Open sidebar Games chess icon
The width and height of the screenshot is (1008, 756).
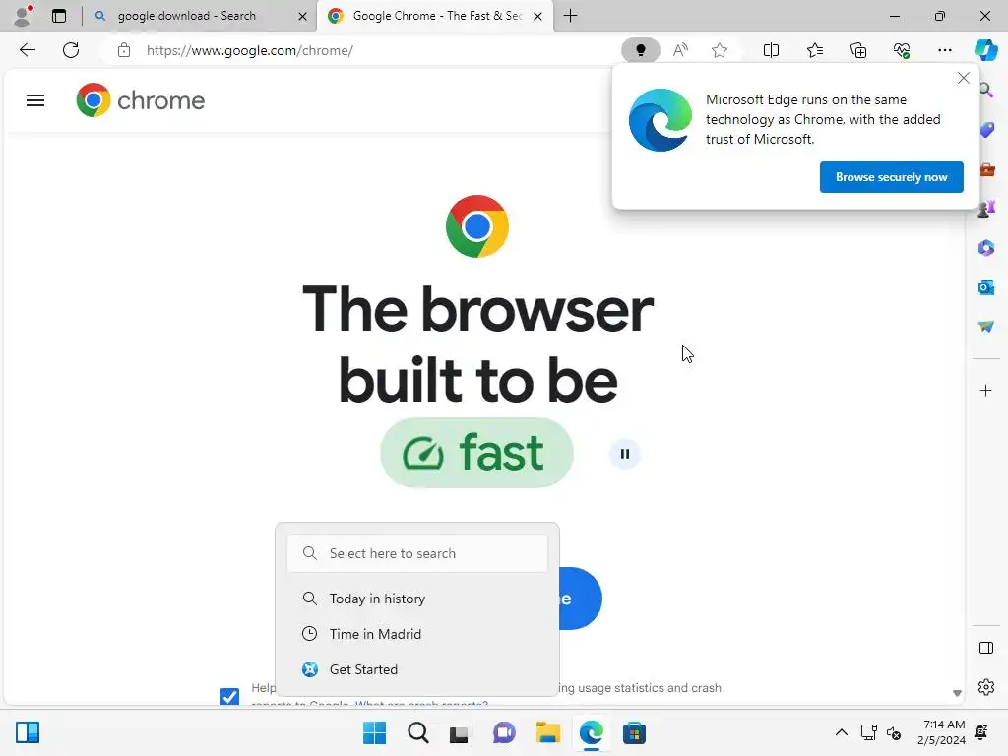(986, 209)
